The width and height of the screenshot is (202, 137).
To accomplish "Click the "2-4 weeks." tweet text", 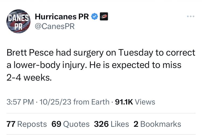I will 29,78.
